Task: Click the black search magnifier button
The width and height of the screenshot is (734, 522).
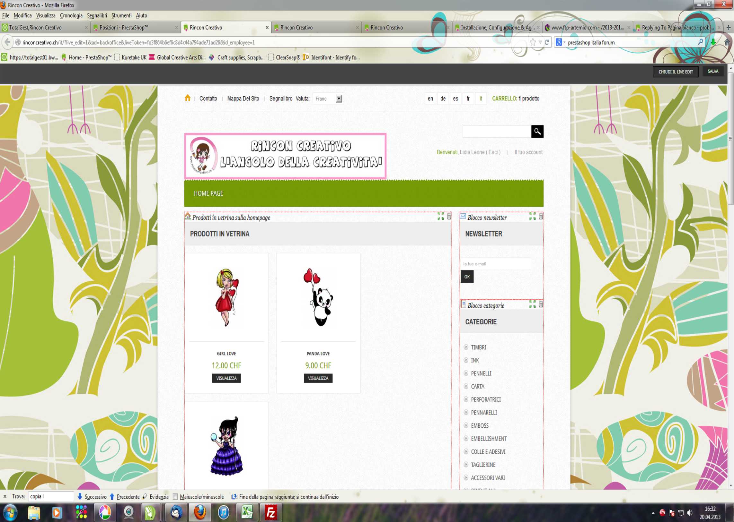Action: coord(537,131)
